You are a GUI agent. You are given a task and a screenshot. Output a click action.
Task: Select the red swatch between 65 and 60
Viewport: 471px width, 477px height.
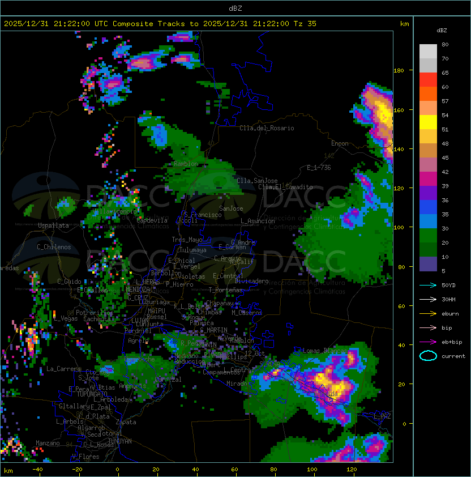click(x=428, y=80)
